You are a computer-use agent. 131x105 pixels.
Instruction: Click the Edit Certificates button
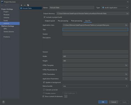pos(70,93)
